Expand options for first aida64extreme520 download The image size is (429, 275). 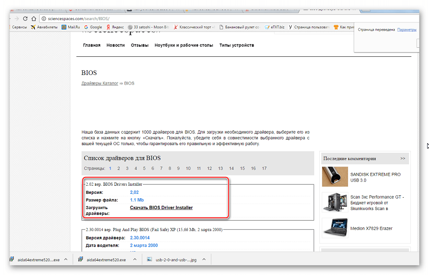67,260
